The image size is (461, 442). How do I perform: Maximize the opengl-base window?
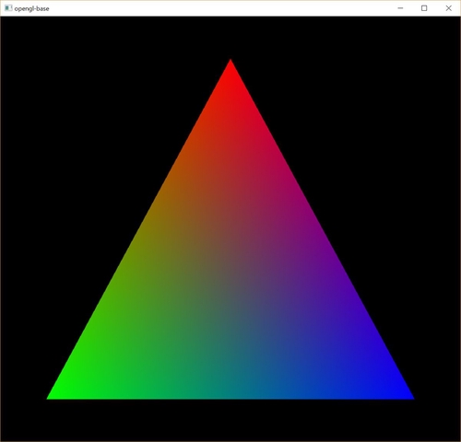tap(424, 8)
